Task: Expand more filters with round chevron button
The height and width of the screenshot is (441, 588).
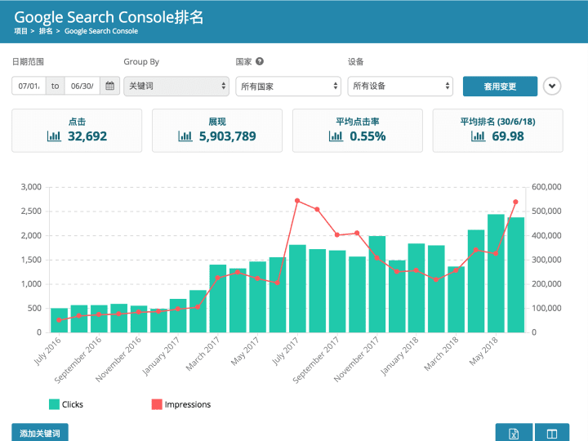Action: [x=551, y=86]
